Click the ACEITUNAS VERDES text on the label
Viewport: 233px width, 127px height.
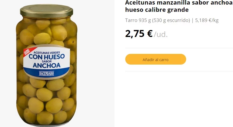point(47,53)
